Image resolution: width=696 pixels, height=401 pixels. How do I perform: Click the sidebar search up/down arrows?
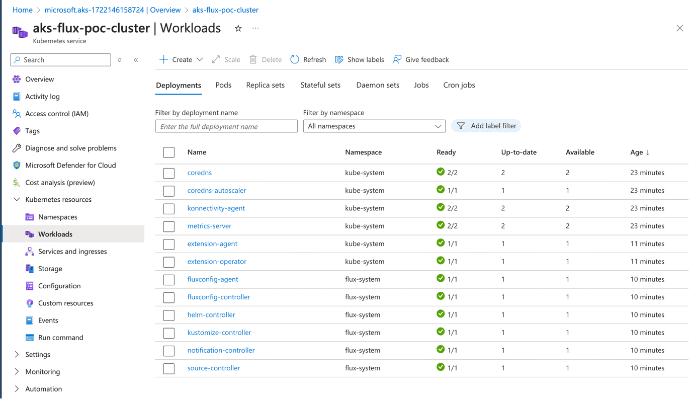(120, 60)
